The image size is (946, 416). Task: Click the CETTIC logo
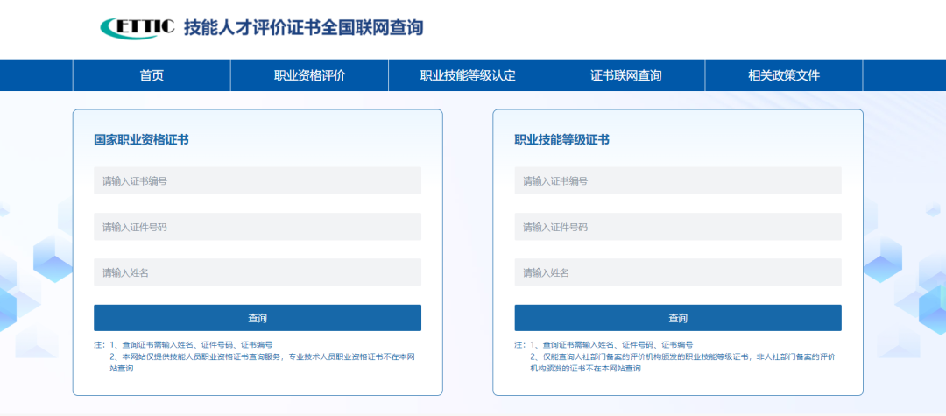[138, 27]
